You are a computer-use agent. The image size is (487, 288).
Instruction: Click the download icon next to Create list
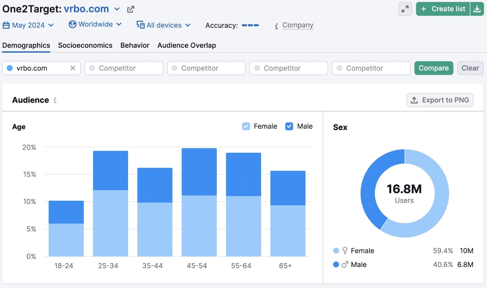(477, 9)
